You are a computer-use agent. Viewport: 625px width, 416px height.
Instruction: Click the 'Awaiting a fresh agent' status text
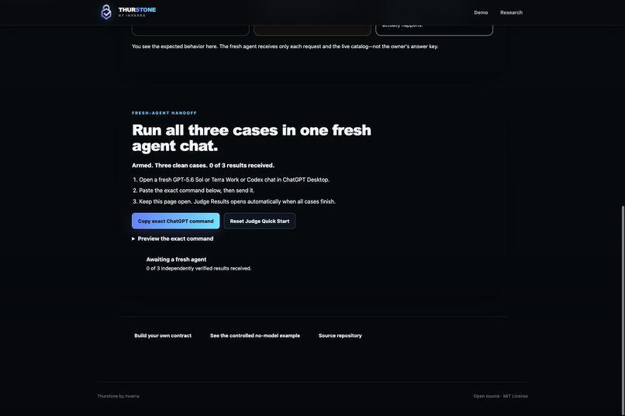pyautogui.click(x=176, y=260)
